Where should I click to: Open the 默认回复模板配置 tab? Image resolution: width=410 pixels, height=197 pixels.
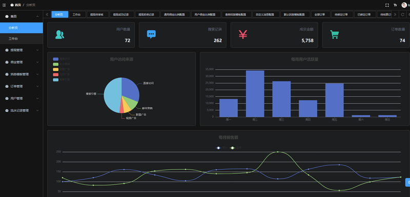[296, 14]
